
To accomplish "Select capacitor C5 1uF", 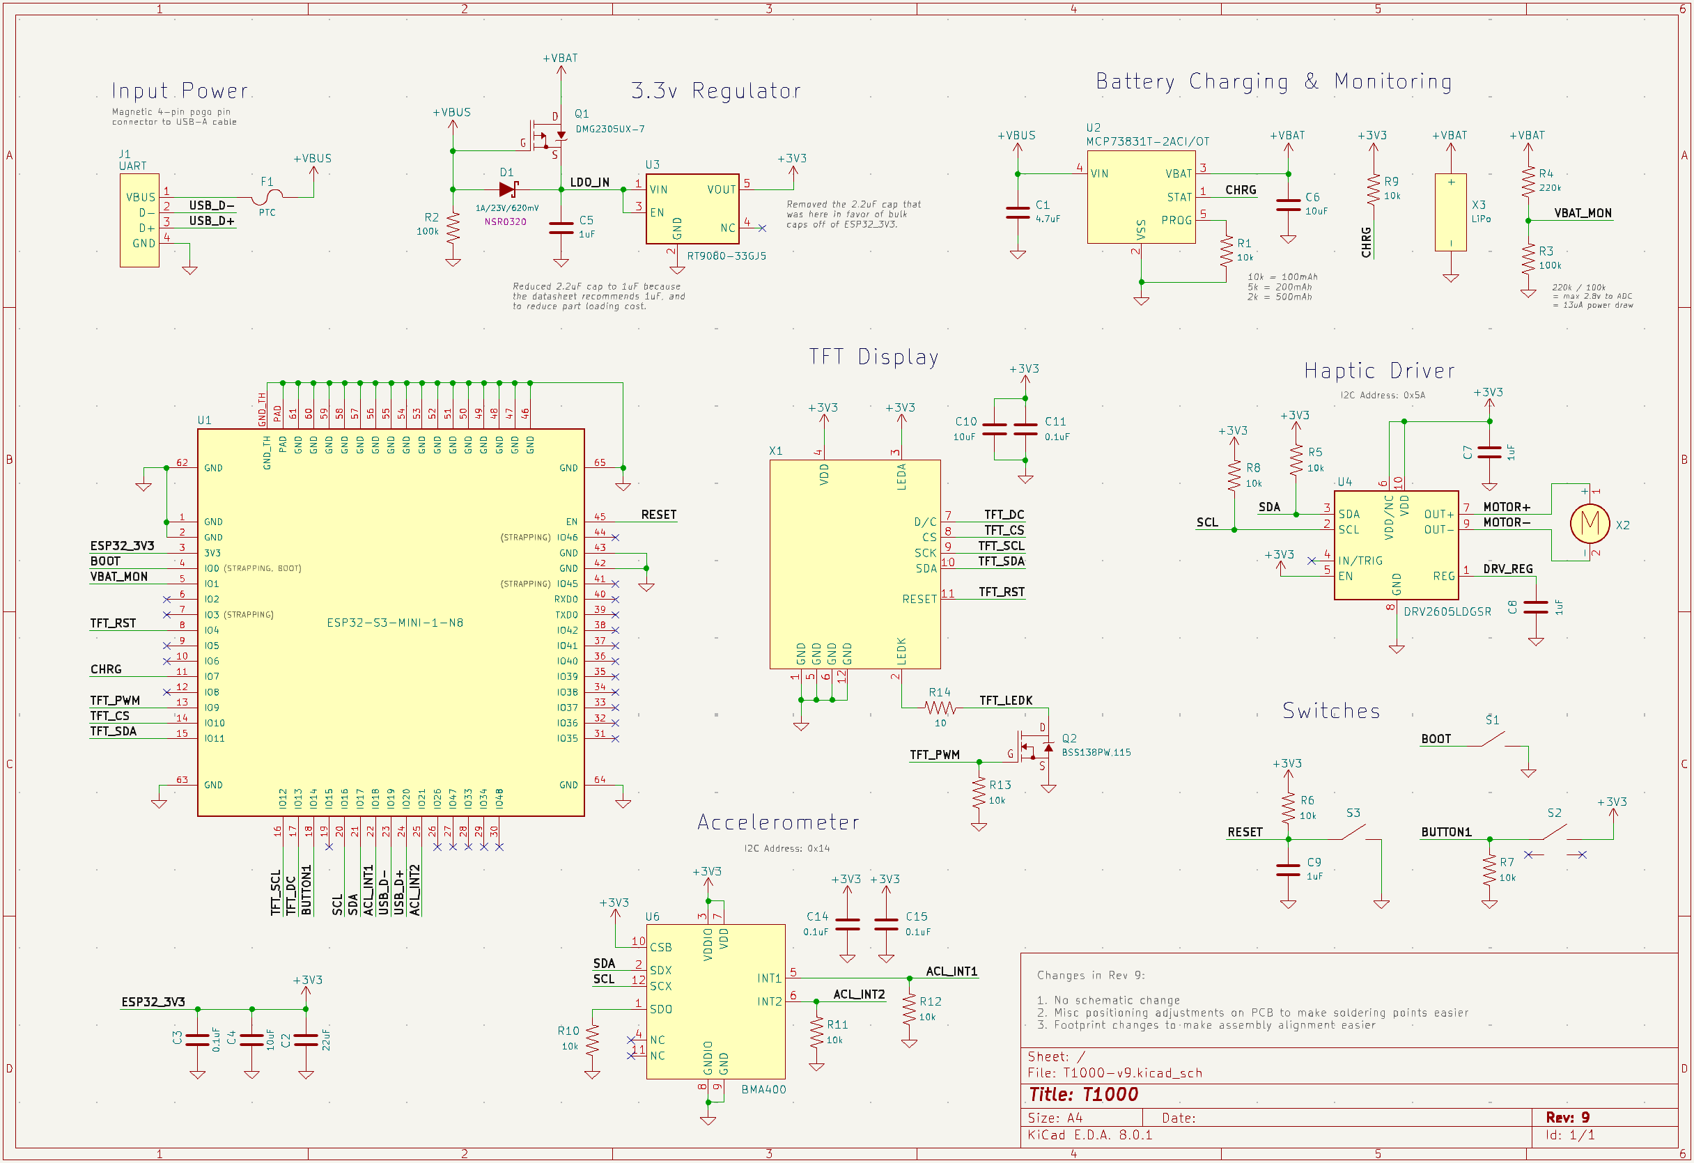I will (561, 228).
